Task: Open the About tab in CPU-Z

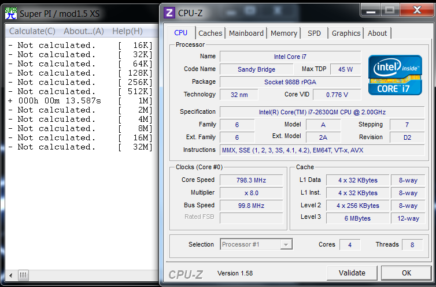Action: 378,33
